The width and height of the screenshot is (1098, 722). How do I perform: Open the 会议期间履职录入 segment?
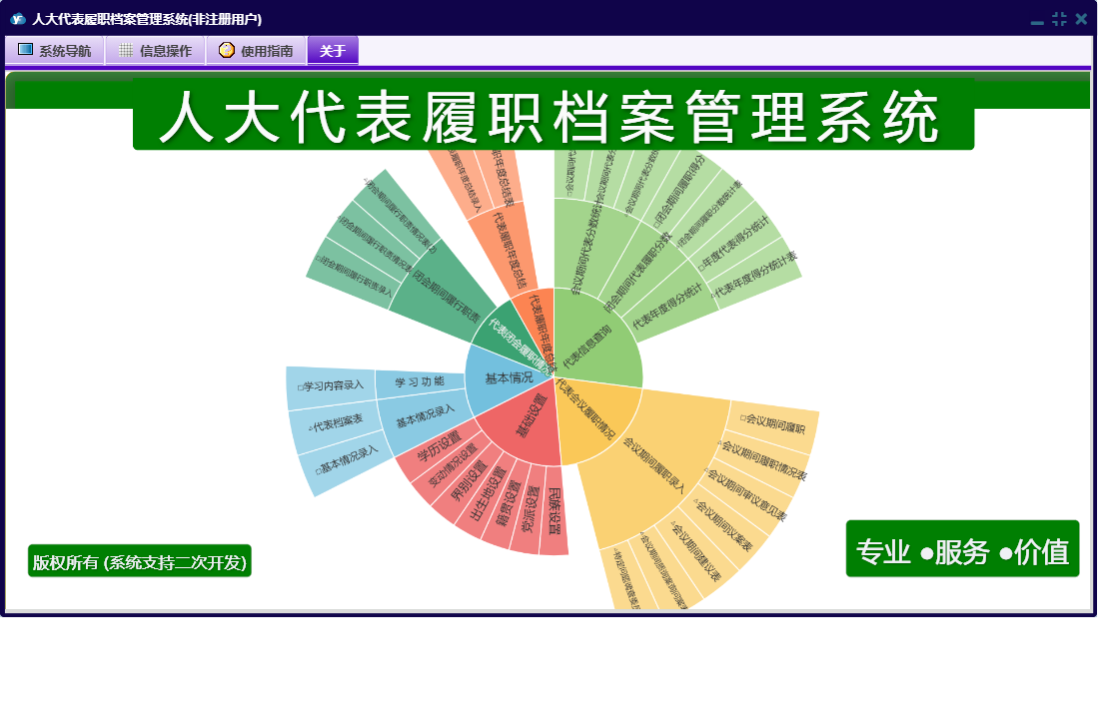click(654, 464)
